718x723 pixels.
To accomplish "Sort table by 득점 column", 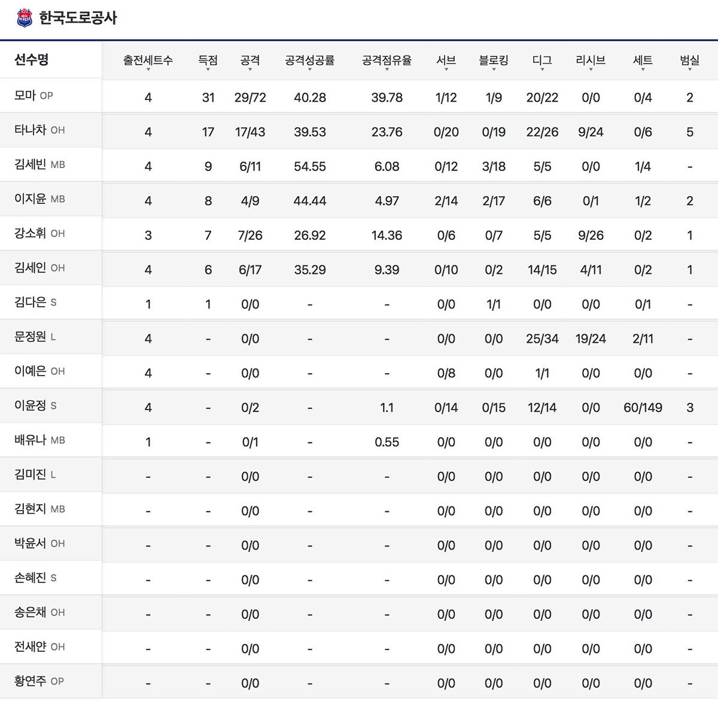I will pyautogui.click(x=208, y=61).
